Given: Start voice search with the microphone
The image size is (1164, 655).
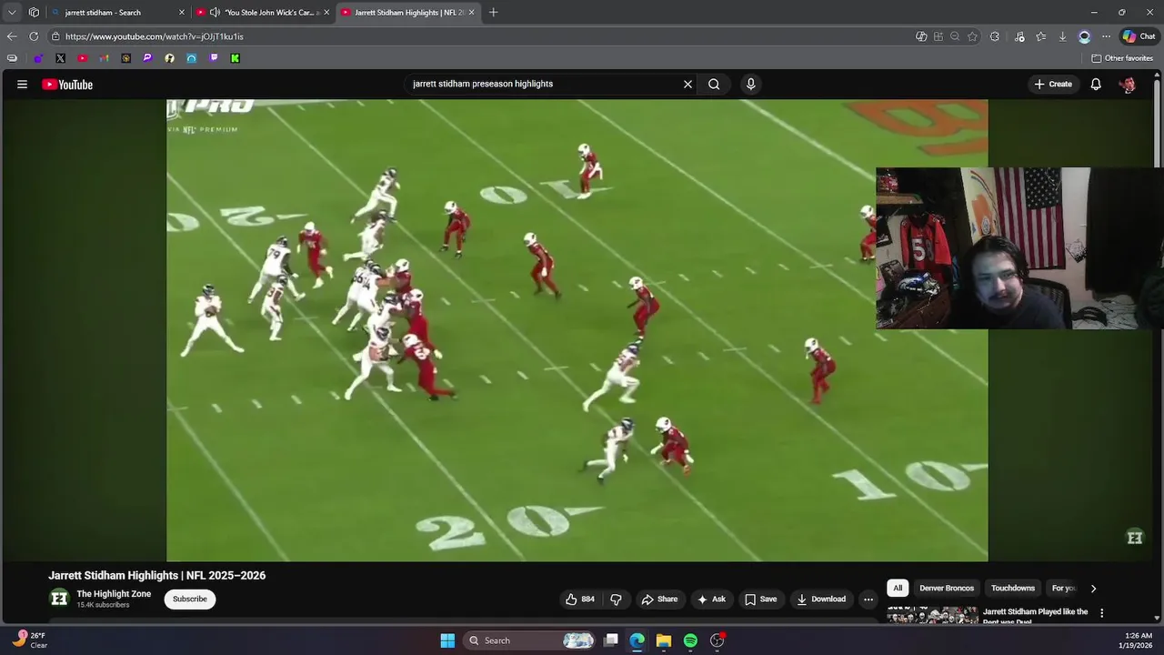Looking at the screenshot, I should 750,84.
